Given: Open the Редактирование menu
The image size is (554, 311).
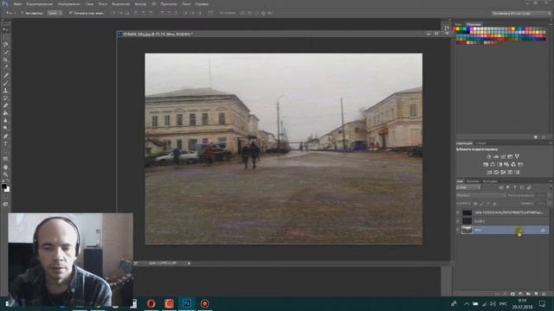Looking at the screenshot, I should (x=39, y=3).
